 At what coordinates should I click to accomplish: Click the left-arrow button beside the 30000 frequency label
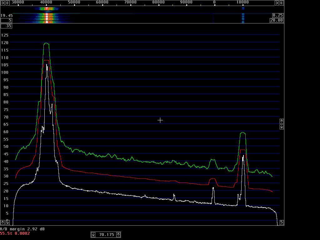click(x=7, y=3)
